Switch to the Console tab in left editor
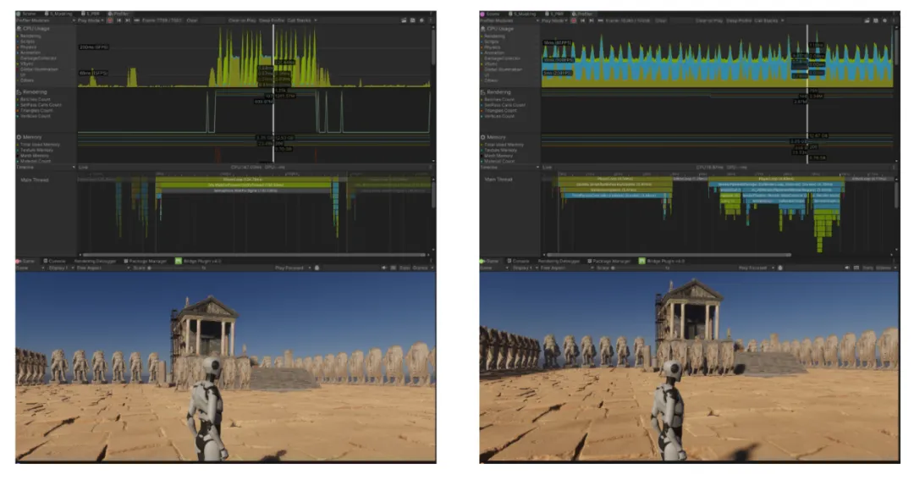The width and height of the screenshot is (914, 486). click(x=56, y=261)
